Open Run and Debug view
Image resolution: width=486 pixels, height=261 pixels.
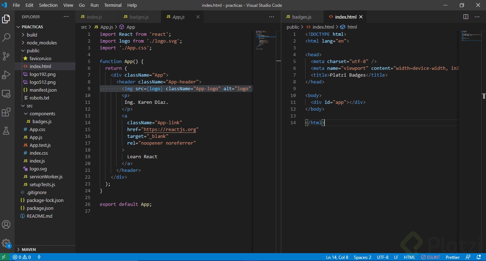(6, 75)
